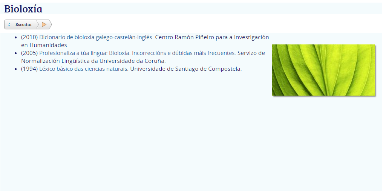The image size is (386, 195).
Task: Click the bullet point before the 1994 entry
Action: pyautogui.click(x=15, y=69)
